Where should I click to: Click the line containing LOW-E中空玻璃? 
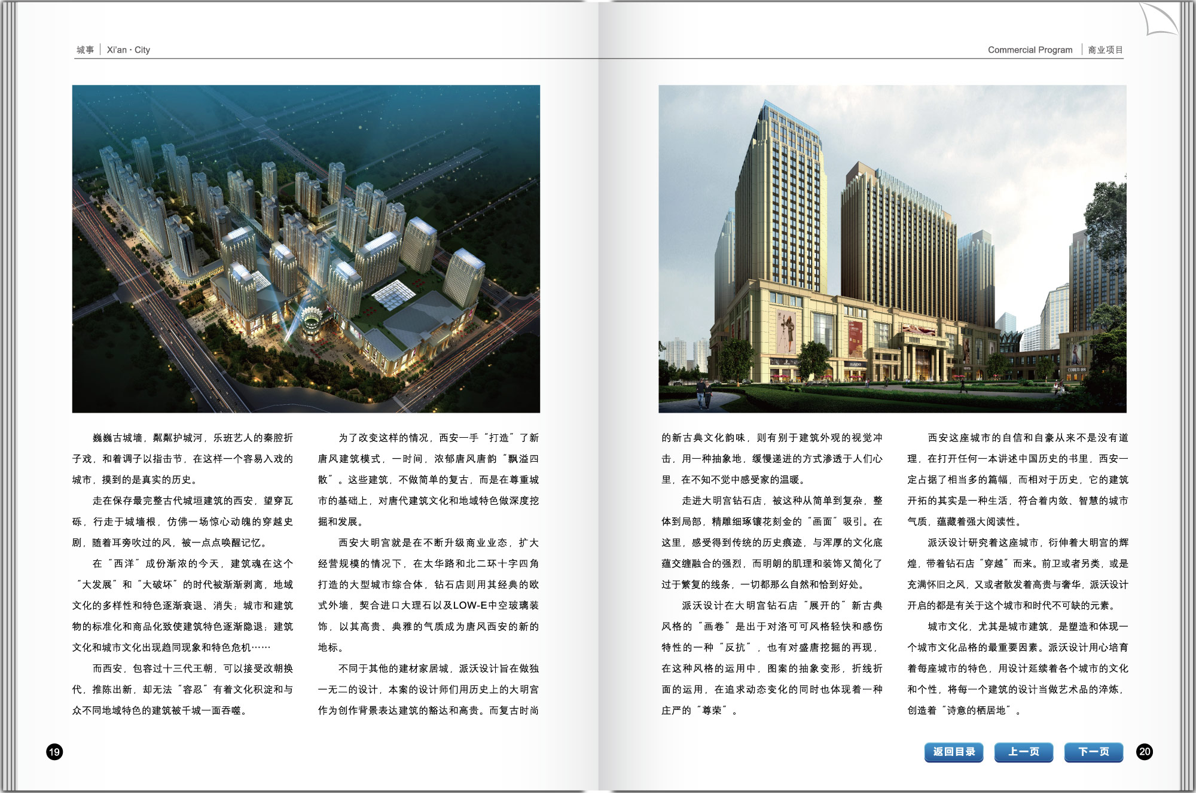[428, 605]
